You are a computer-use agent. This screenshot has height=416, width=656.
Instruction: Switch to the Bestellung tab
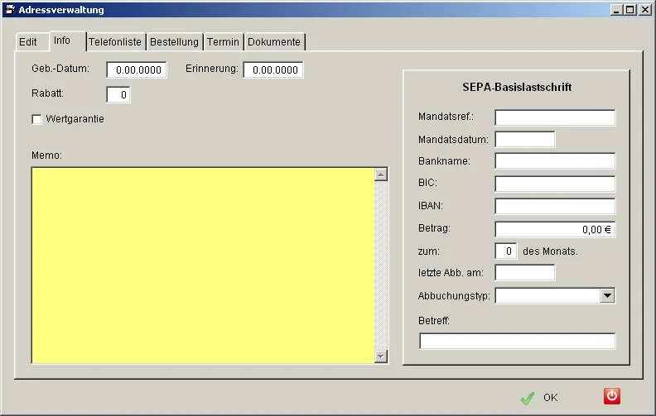(174, 42)
